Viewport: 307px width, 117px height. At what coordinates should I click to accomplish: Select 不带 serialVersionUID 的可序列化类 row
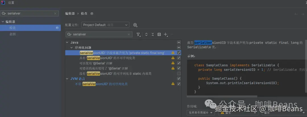coord(123,84)
